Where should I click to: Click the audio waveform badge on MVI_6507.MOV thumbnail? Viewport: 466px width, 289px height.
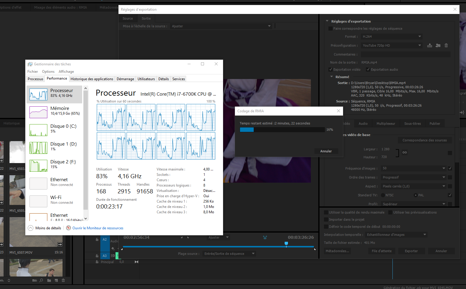pyautogui.click(x=60, y=244)
